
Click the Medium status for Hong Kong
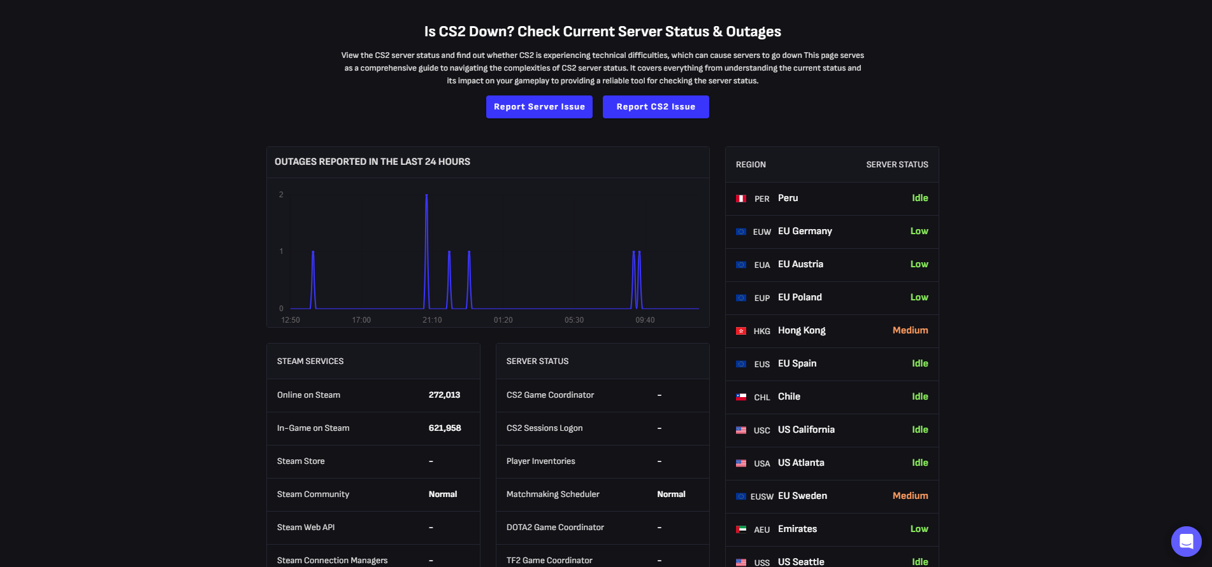910,330
